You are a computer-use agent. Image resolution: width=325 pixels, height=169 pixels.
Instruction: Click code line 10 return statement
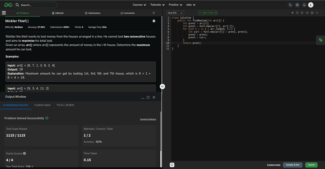(x=192, y=43)
